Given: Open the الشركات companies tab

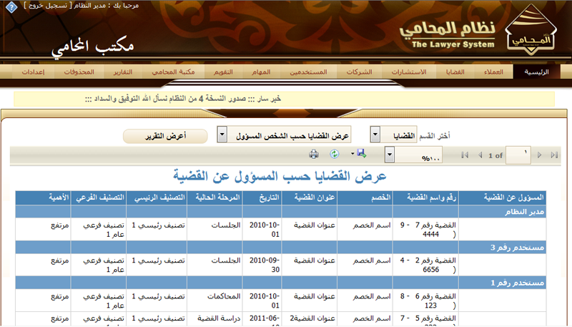Looking at the screenshot, I should pos(360,72).
